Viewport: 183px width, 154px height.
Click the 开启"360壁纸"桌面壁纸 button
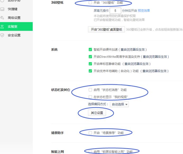tap(106, 30)
